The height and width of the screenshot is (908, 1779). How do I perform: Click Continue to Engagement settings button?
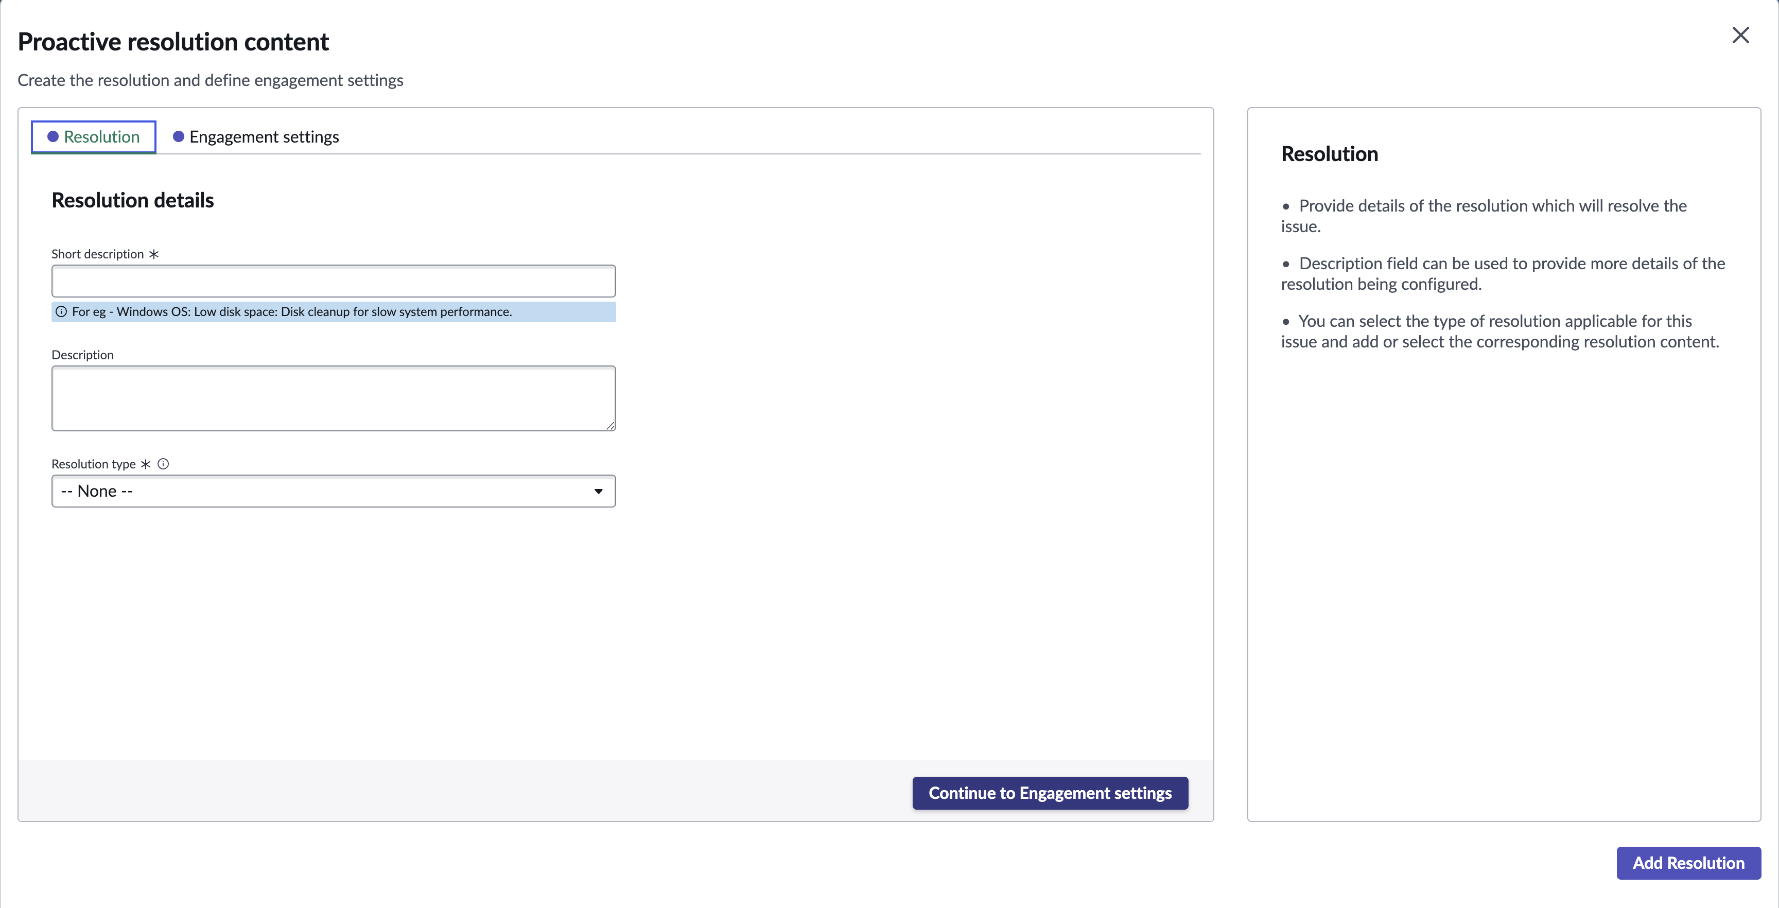(1050, 793)
